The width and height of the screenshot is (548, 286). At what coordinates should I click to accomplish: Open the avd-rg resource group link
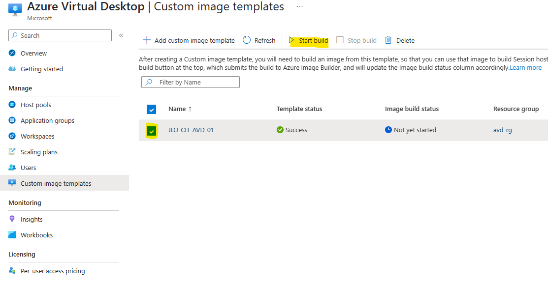503,130
